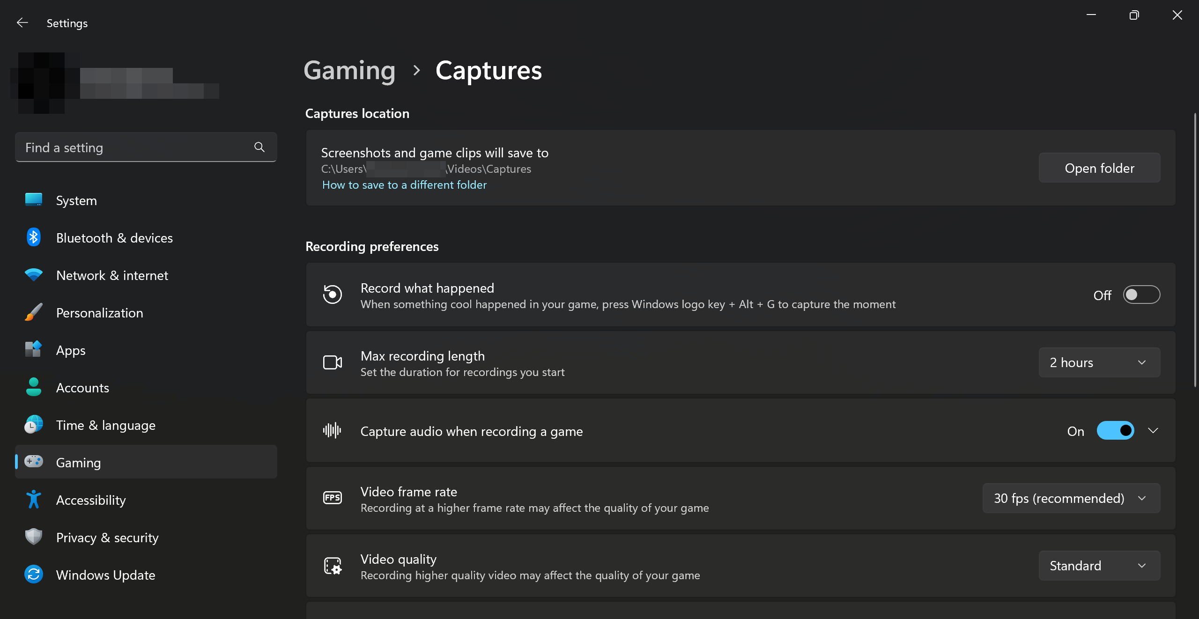Enable Record what happened
The width and height of the screenshot is (1199, 619).
pyautogui.click(x=1141, y=295)
